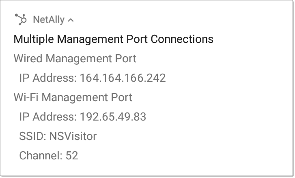Click the word Wired in the heading
This screenshot has width=295, height=178.
[28, 58]
